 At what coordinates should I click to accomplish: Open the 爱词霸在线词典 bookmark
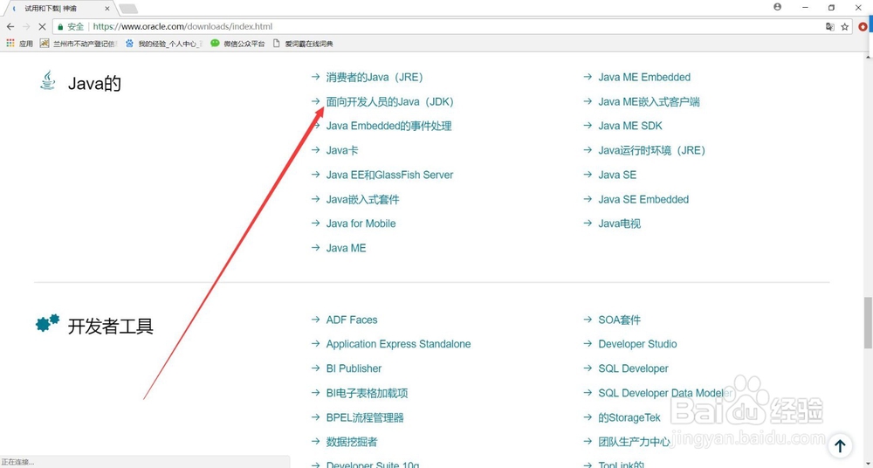coord(303,44)
